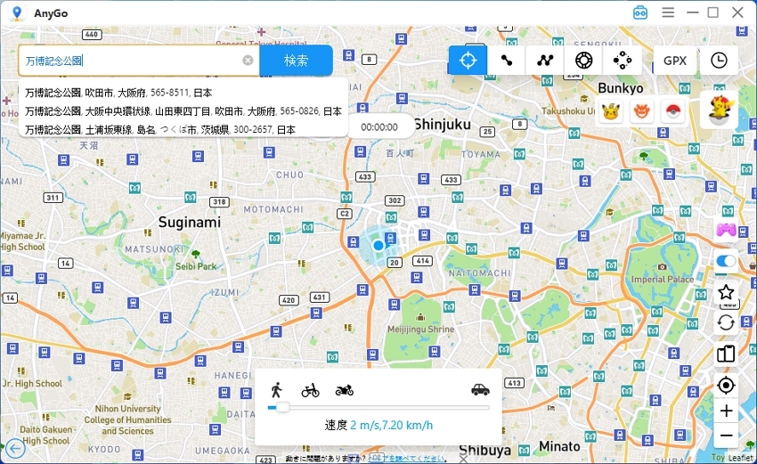The width and height of the screenshot is (757, 464).
Task: Open the hamburger menu in title bar
Action: coord(668,12)
